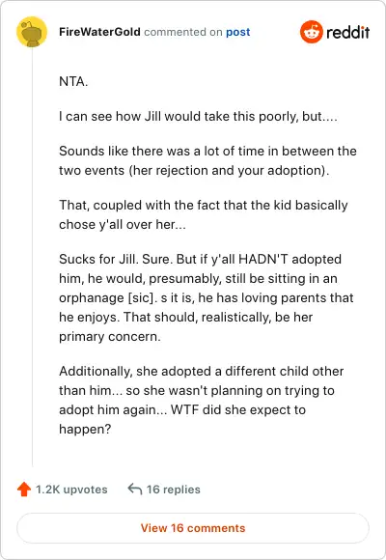
Task: Click the 'commented on' text in header
Action: tap(183, 32)
